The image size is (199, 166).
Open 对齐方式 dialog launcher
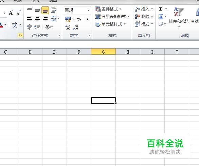(x=59, y=35)
